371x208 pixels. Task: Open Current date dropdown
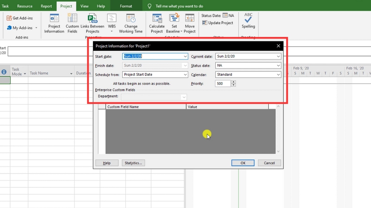(x=279, y=57)
